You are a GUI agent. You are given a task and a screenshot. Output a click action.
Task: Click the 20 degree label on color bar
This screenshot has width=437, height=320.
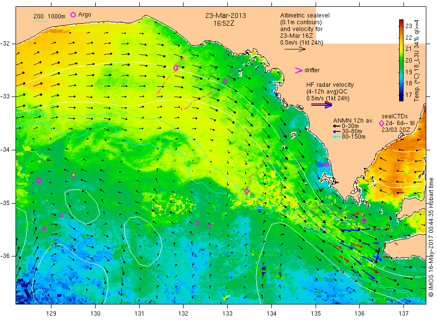click(x=408, y=61)
